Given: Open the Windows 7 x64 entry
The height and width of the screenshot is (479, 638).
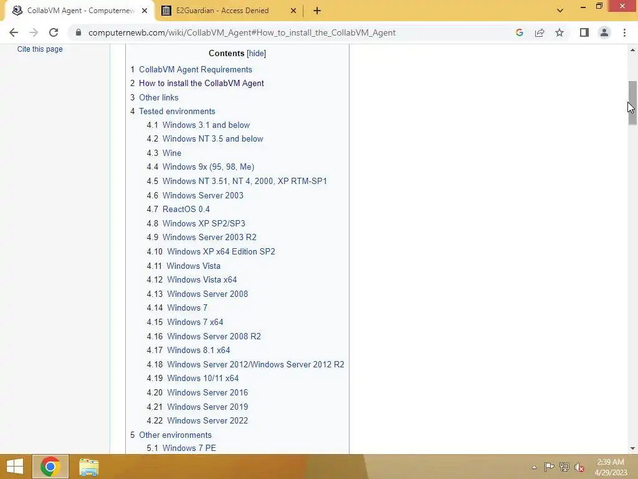Looking at the screenshot, I should click(195, 322).
